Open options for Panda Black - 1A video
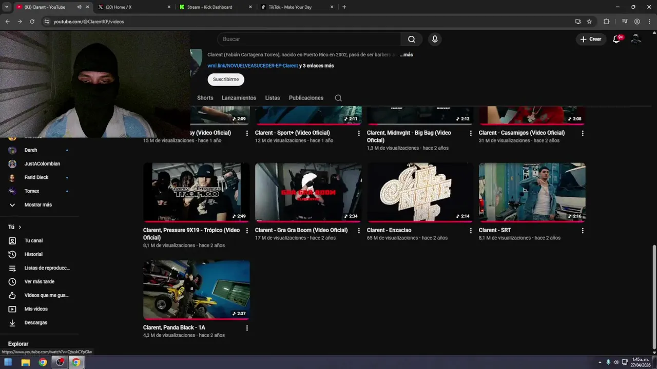This screenshot has height=369, width=657. [x=247, y=328]
